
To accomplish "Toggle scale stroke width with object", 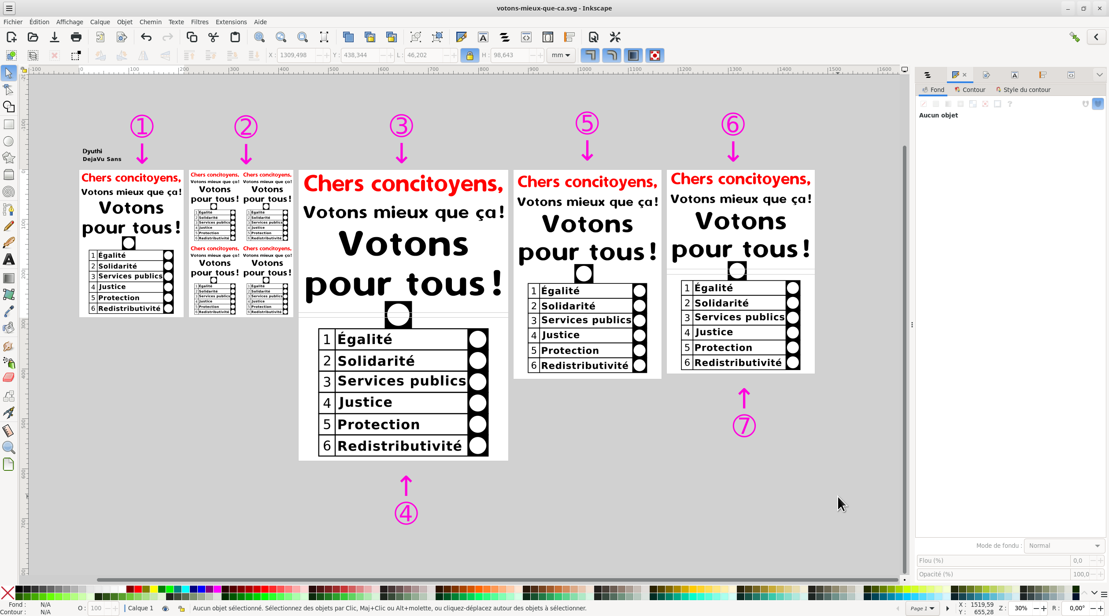I will point(590,55).
